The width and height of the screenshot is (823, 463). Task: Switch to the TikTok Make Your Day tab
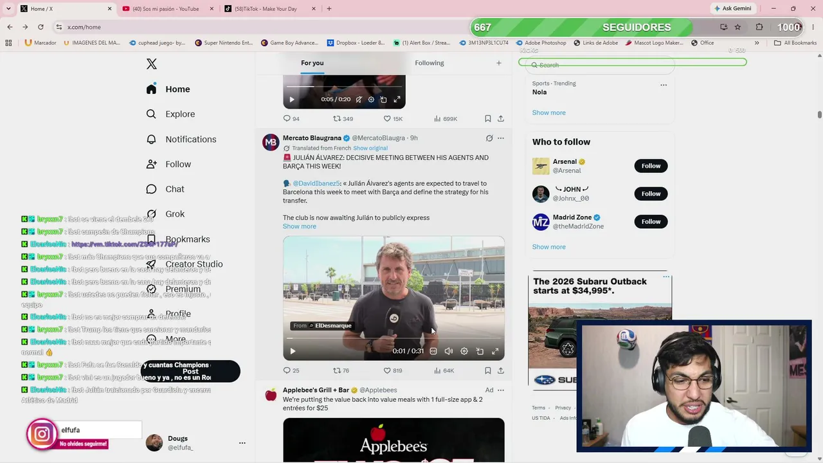(269, 9)
